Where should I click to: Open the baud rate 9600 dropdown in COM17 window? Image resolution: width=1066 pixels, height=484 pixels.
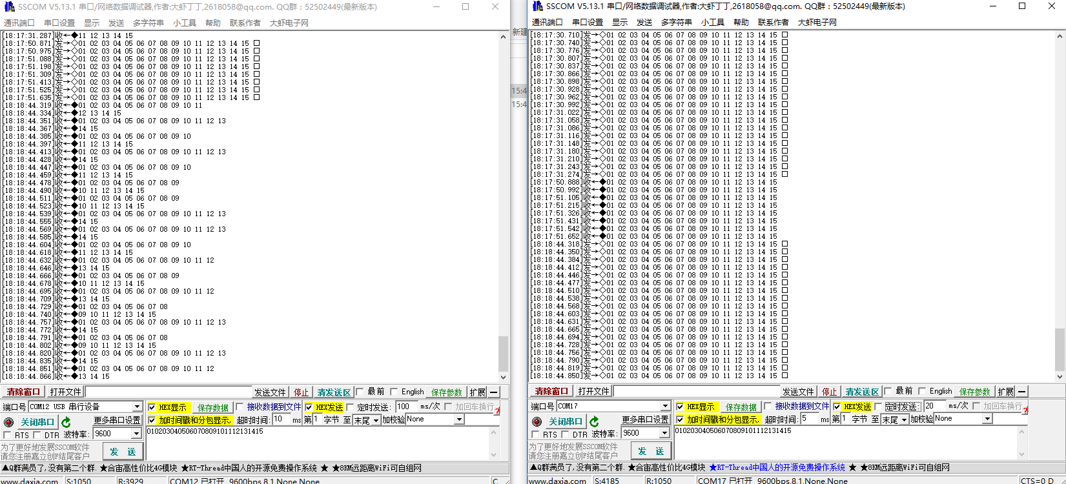(x=664, y=434)
